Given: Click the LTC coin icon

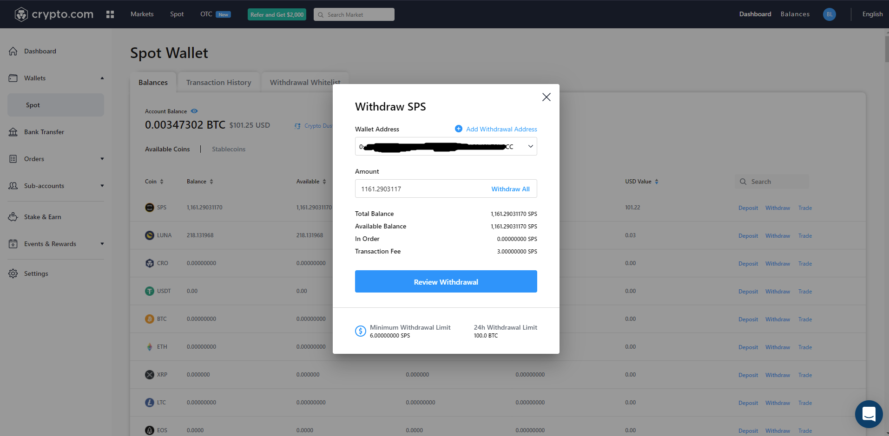Looking at the screenshot, I should 150,403.
